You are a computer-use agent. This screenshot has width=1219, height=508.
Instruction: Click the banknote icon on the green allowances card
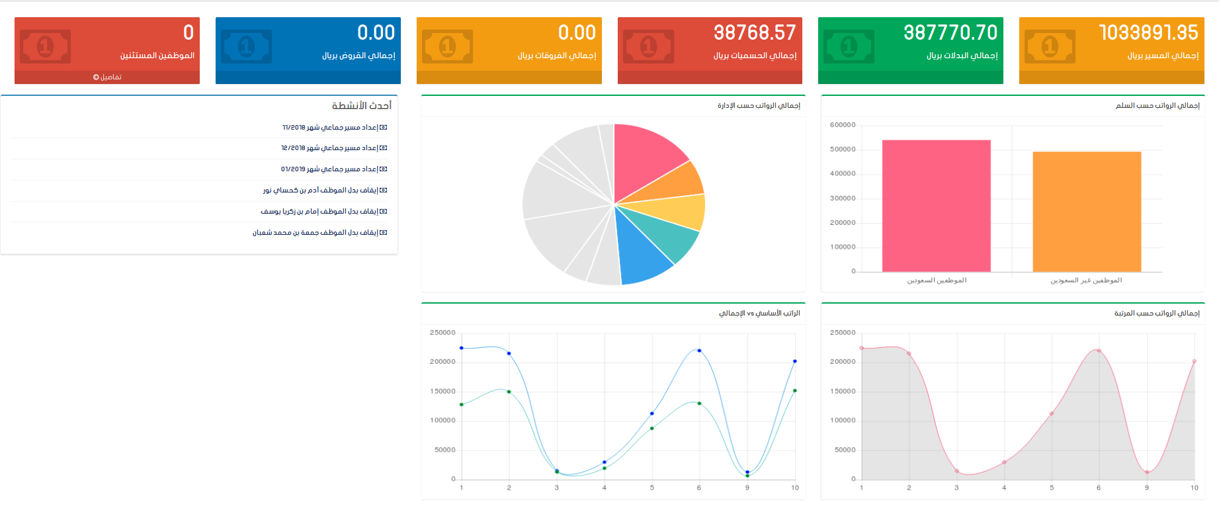pyautogui.click(x=849, y=47)
